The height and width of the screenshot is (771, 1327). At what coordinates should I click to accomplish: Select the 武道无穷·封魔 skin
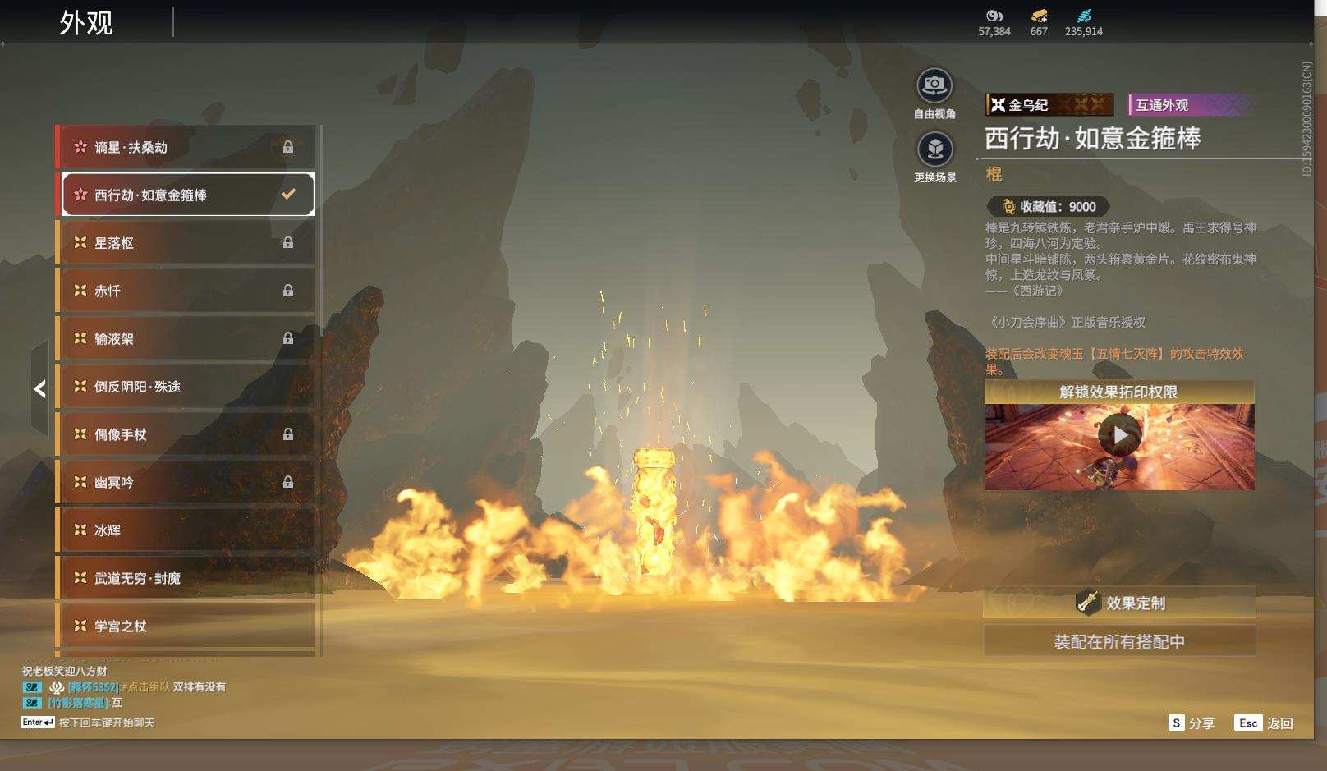click(x=186, y=578)
